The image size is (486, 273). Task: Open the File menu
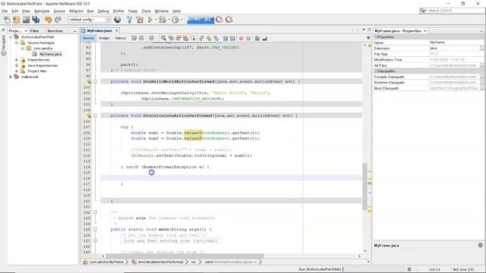pos(5,11)
